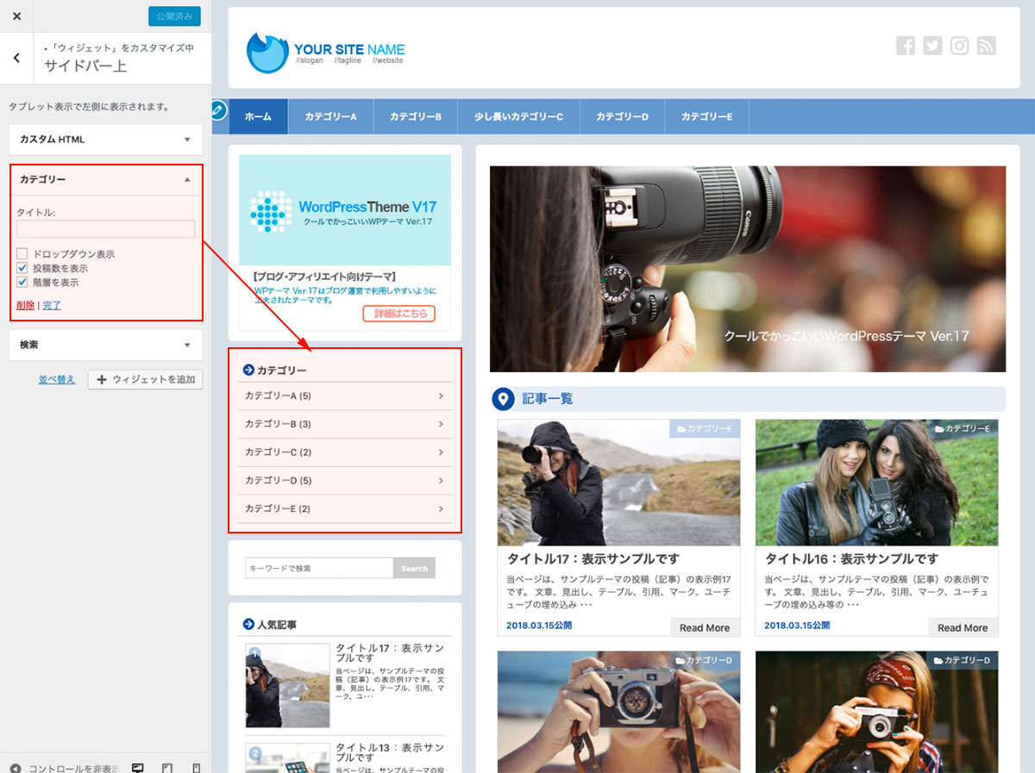Uncheck the 階層を表示 checkbox
Image resolution: width=1035 pixels, height=773 pixels.
(x=22, y=282)
